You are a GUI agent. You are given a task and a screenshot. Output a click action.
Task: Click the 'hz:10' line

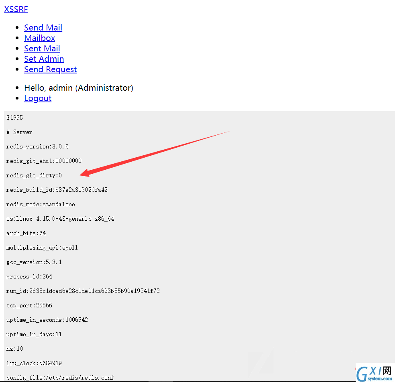pos(14,349)
